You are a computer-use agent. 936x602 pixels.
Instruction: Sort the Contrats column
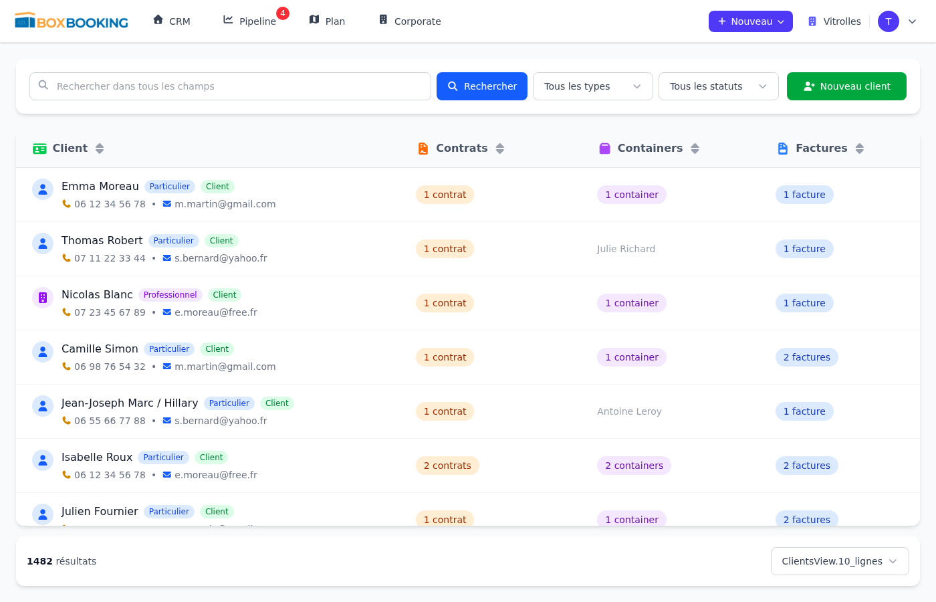click(x=500, y=148)
